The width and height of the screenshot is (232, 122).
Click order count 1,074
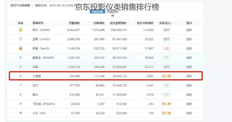pos(150,95)
